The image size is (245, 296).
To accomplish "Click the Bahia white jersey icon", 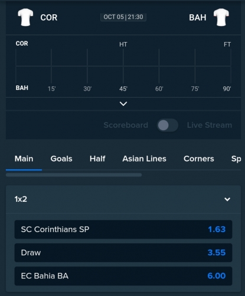I will 221,17.
